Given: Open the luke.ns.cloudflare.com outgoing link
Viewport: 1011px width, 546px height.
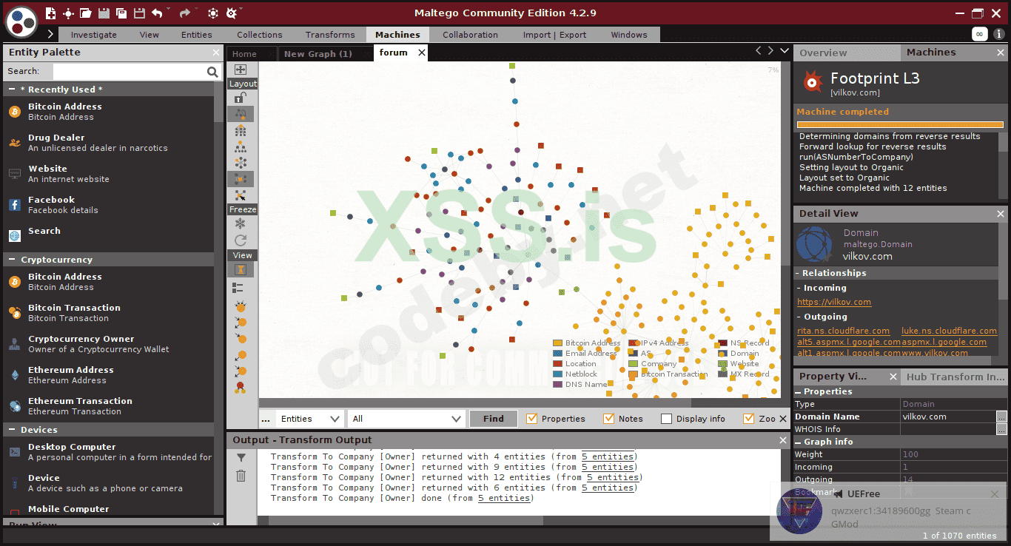Looking at the screenshot, I should click(x=949, y=331).
